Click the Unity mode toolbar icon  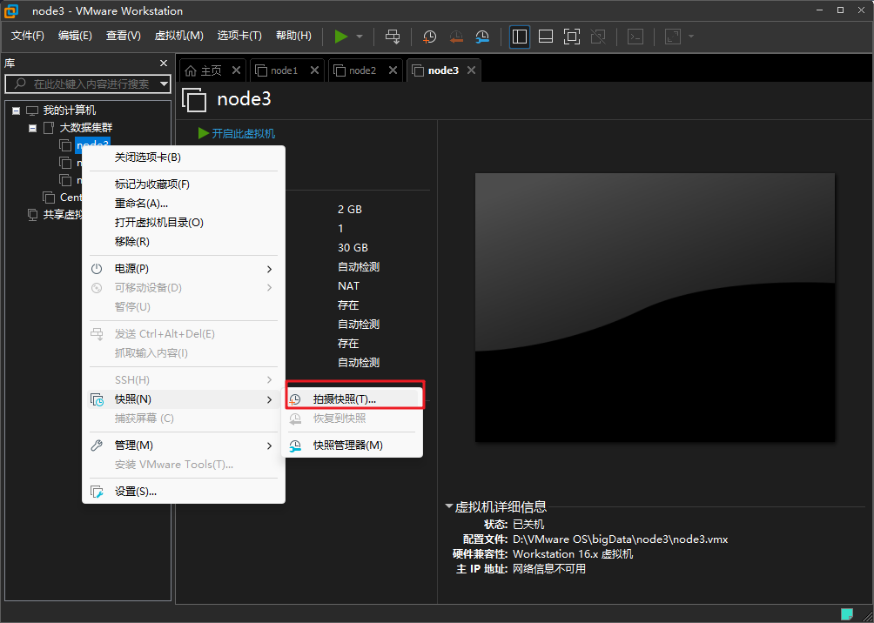pyautogui.click(x=598, y=37)
